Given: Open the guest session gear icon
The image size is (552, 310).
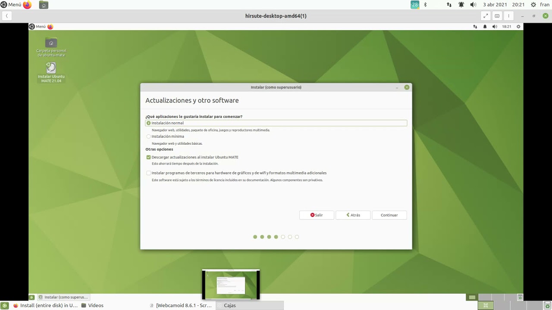Looking at the screenshot, I should 518,27.
